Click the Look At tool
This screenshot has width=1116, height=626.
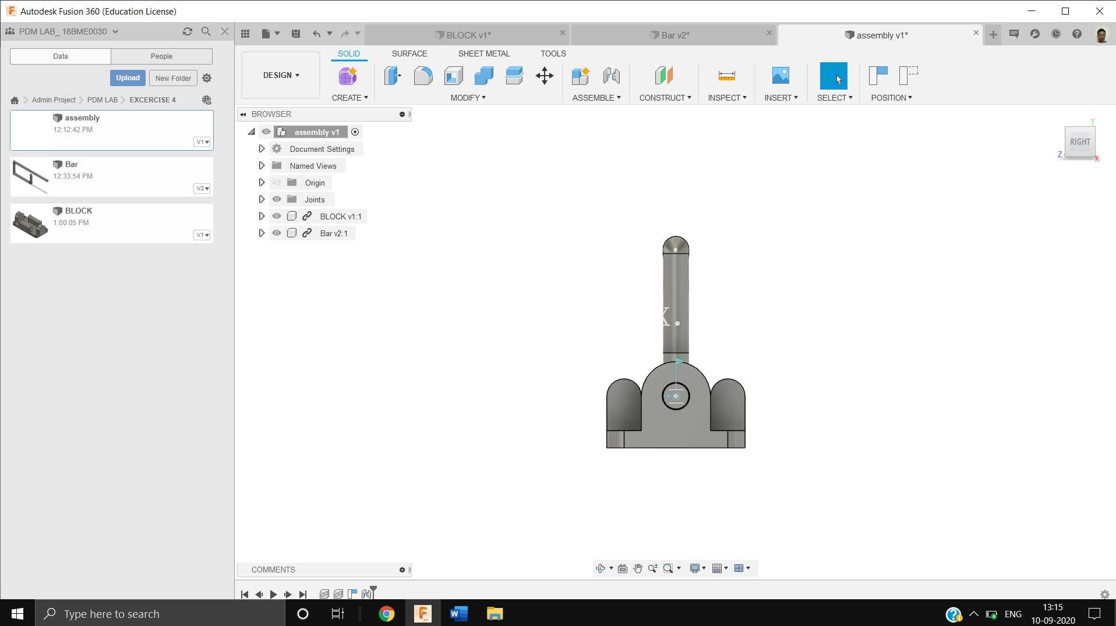point(622,568)
